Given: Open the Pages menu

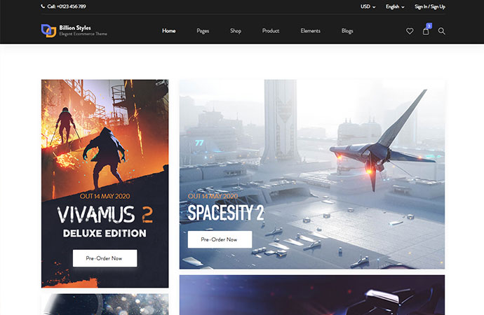Looking at the screenshot, I should 203,31.
